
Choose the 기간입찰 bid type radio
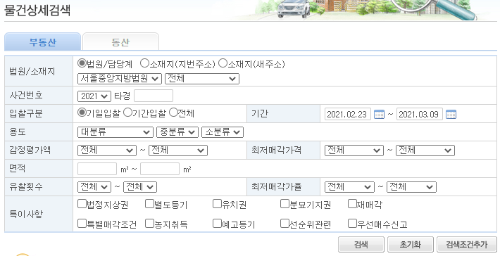[127, 112]
